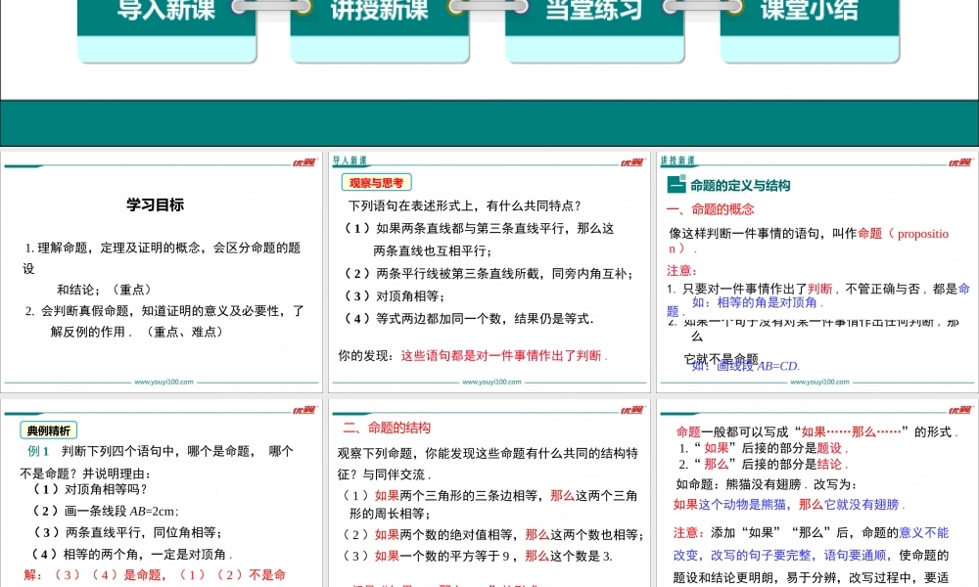The width and height of the screenshot is (979, 587).
Task: Open youyi100.com link under 学习目标 slide
Action: (x=163, y=383)
